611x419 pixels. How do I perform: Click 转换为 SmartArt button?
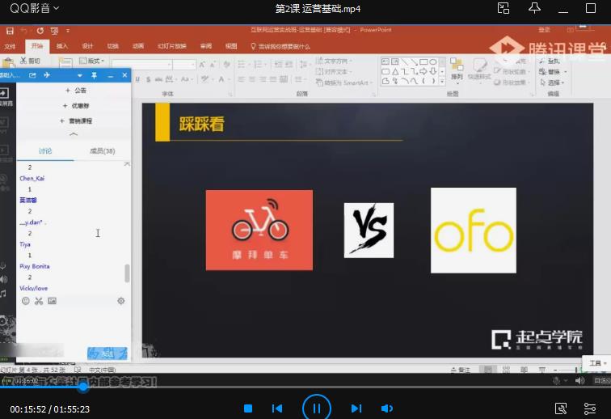(344, 83)
